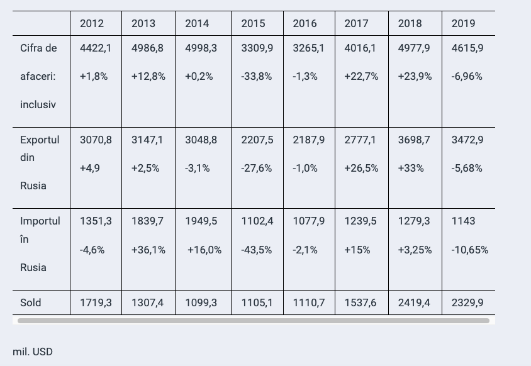Select the 2017 column header
Screen dimensions: 531x366
point(356,23)
